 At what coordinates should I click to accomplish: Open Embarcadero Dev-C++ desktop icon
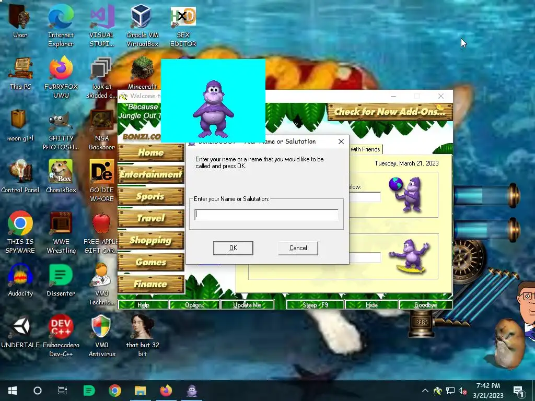pyautogui.click(x=61, y=336)
